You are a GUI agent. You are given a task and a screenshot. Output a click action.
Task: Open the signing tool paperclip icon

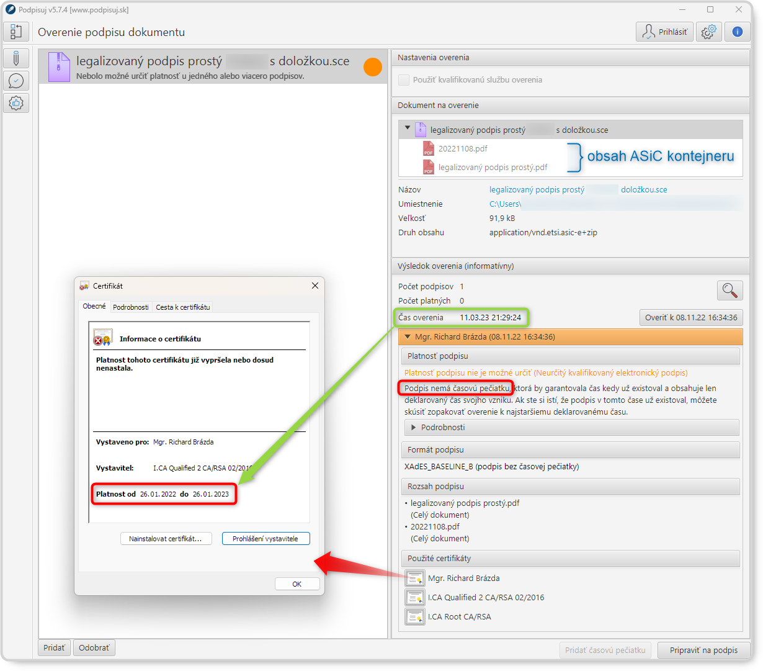click(16, 58)
